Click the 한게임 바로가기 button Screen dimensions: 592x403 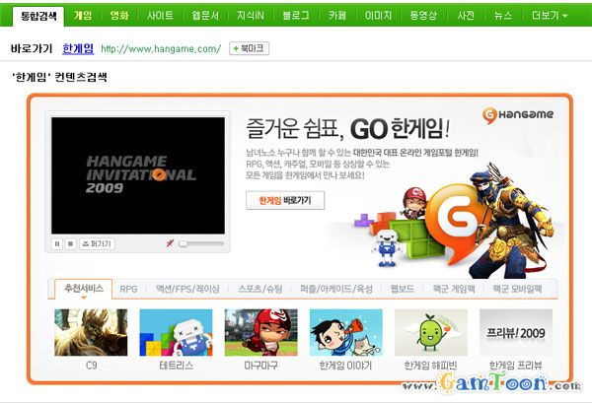click(285, 200)
